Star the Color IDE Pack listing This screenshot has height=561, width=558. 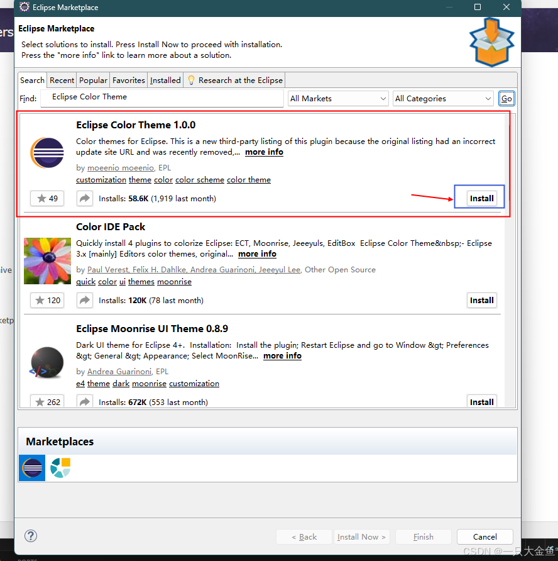pos(47,300)
